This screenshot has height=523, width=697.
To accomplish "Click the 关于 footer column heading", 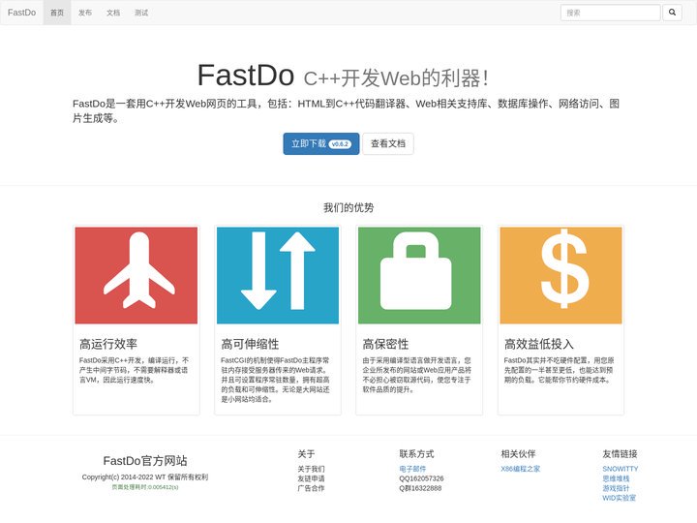I will coord(306,454).
